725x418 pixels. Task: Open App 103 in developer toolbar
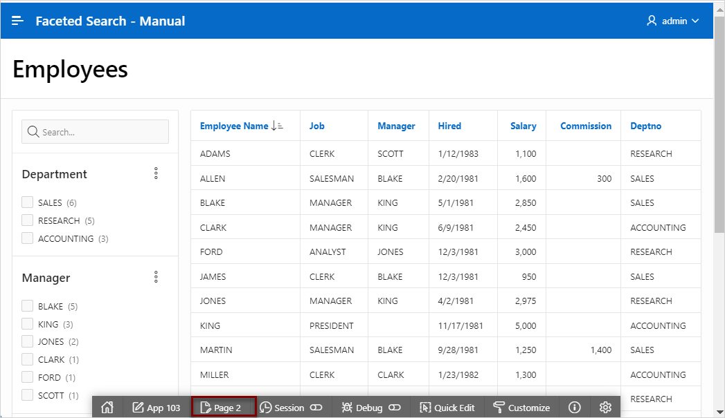[x=156, y=408]
